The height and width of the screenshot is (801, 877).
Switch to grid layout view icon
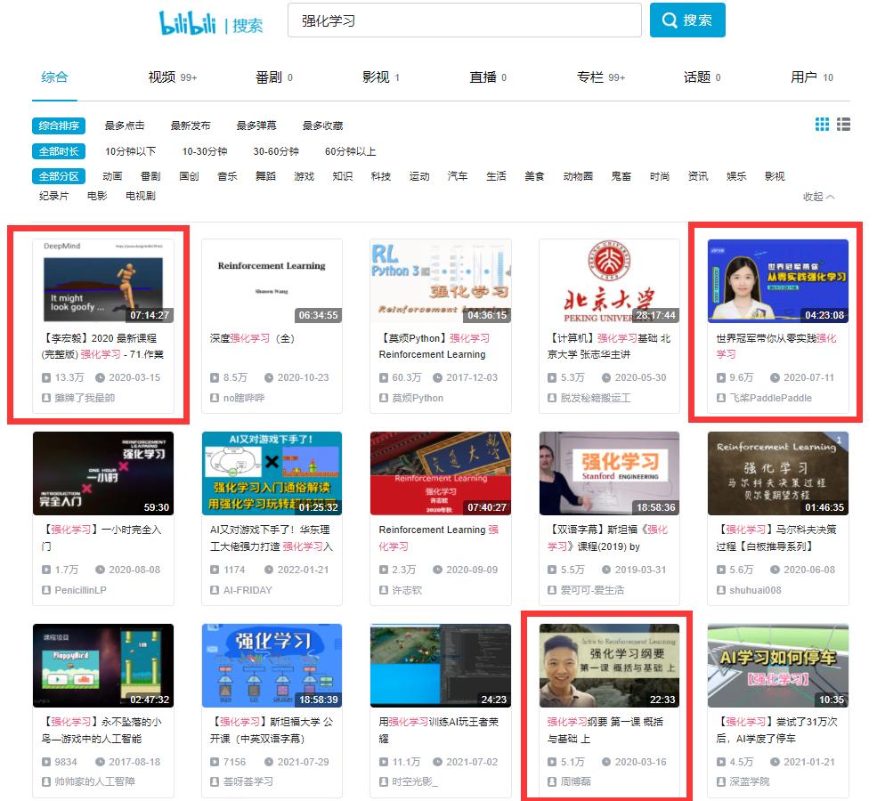point(820,124)
